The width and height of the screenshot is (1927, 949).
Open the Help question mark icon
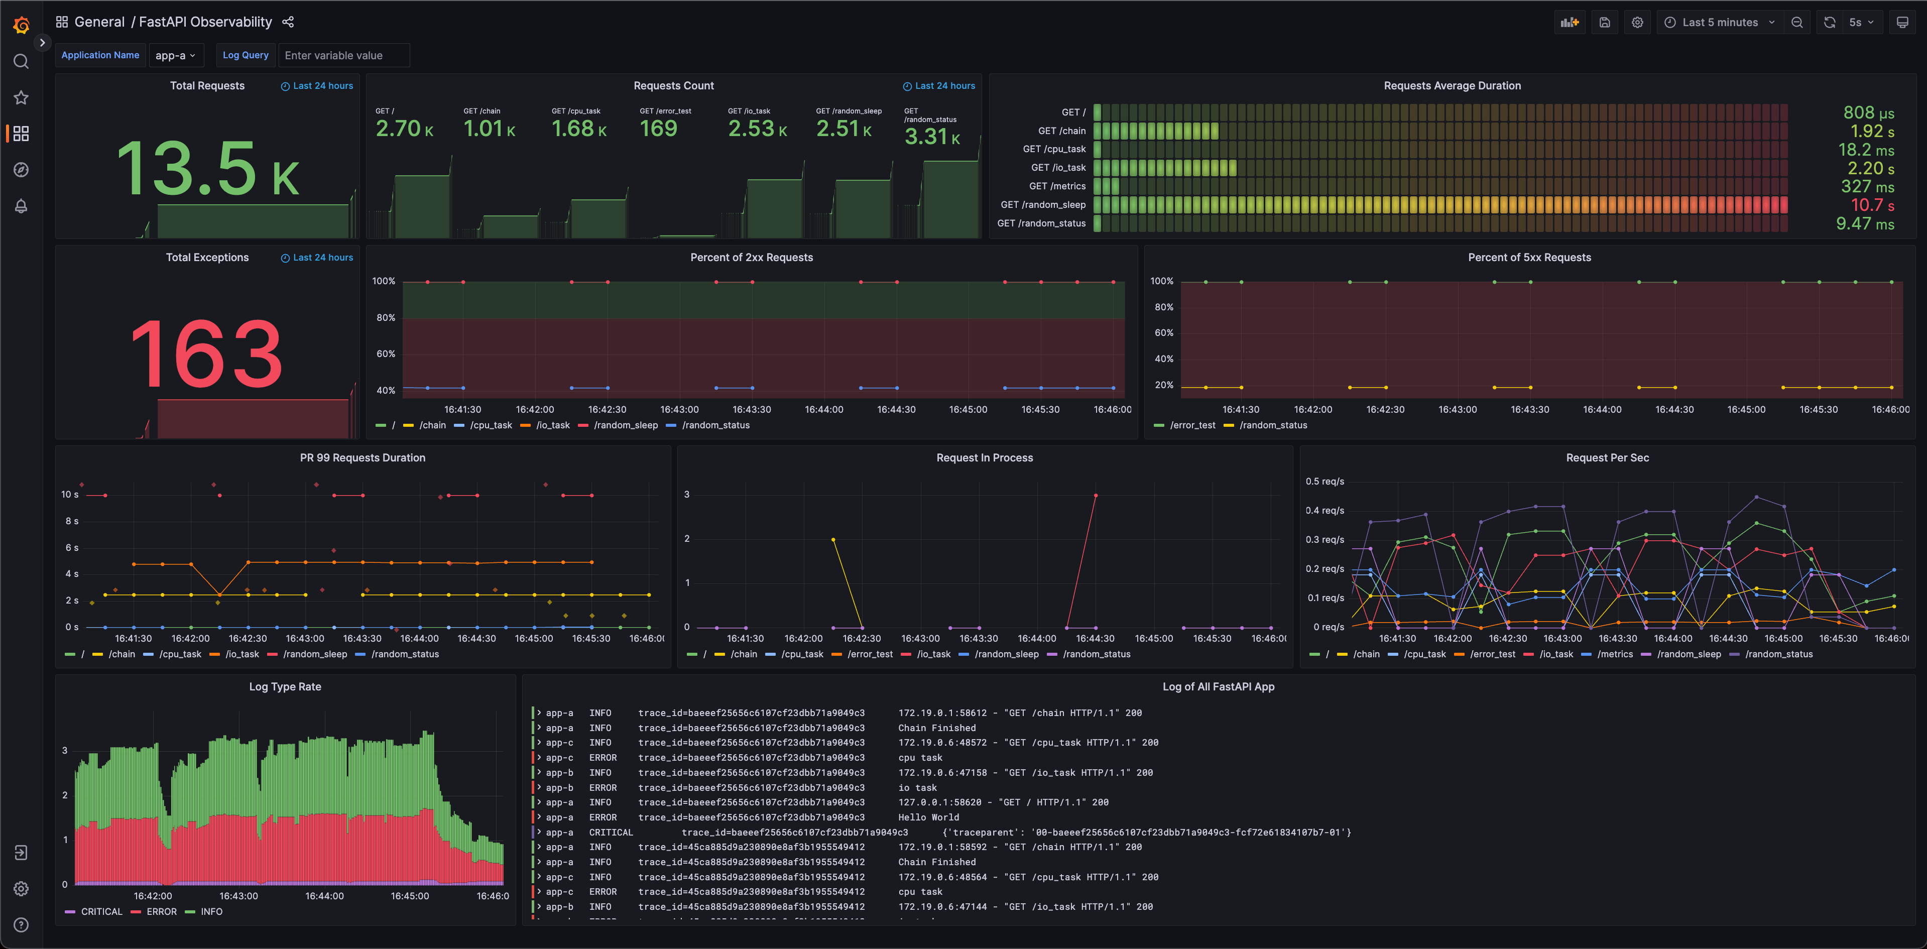click(21, 925)
